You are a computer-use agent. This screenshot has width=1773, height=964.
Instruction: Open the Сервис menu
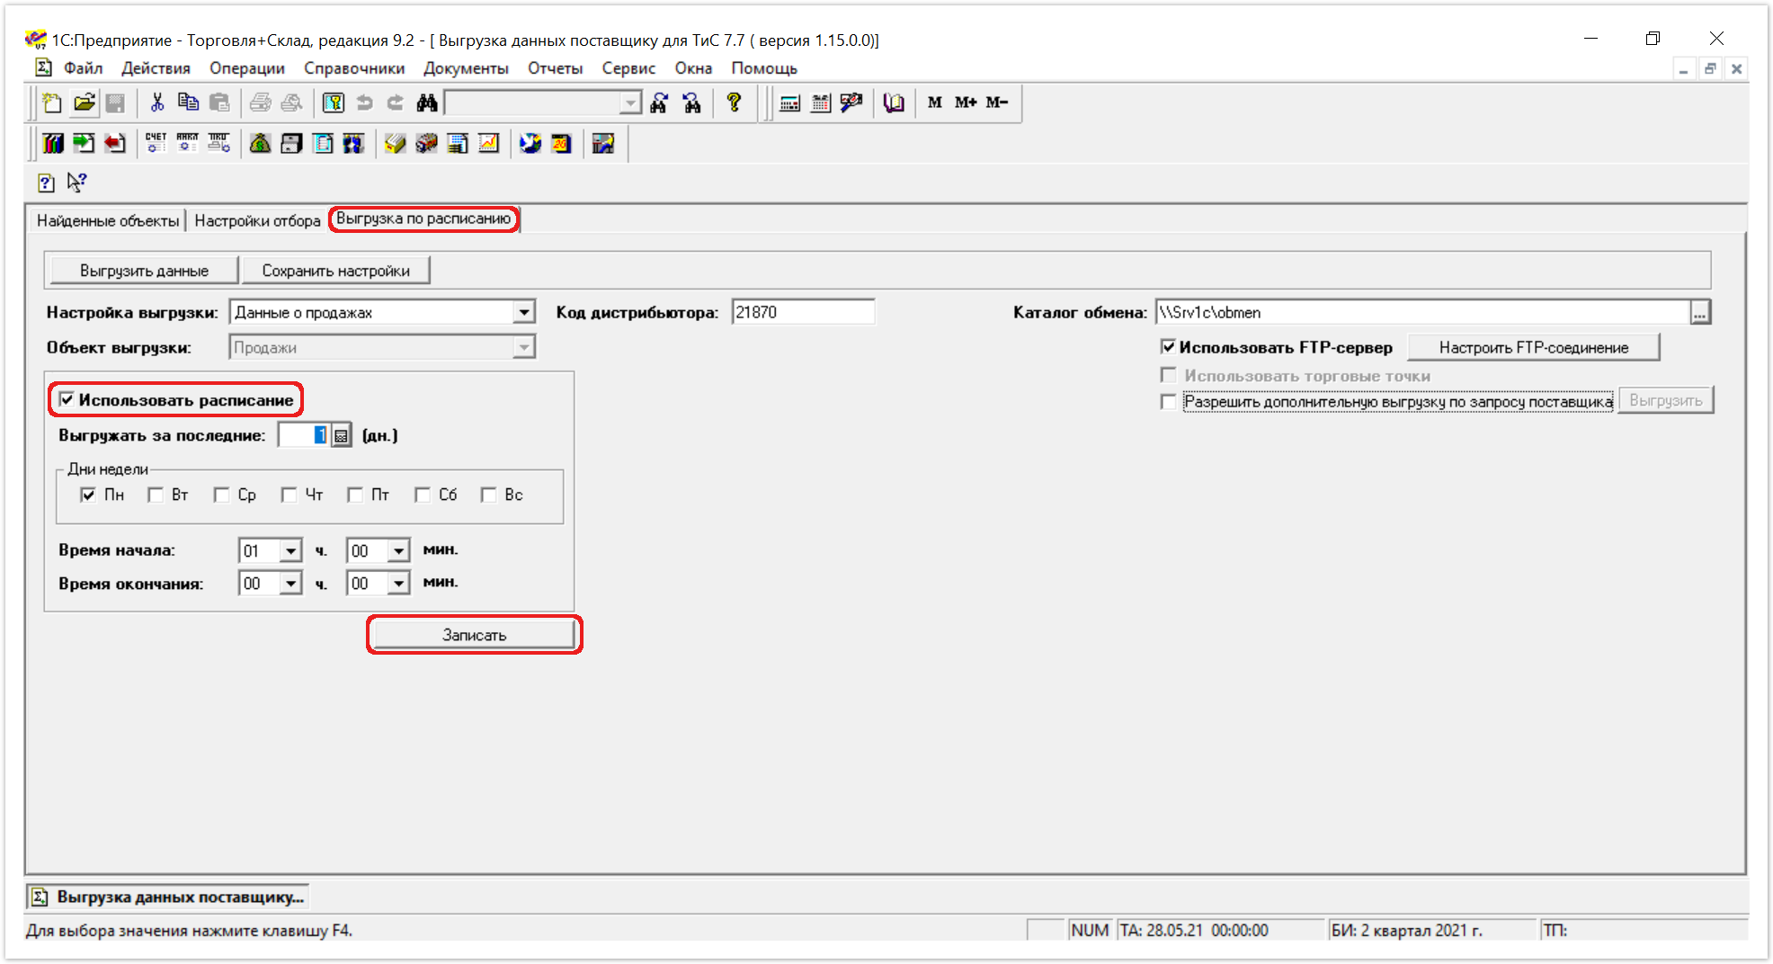pos(628,68)
